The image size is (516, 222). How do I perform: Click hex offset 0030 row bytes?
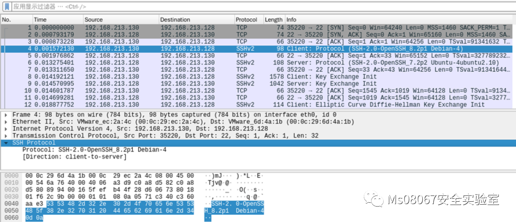click(x=110, y=197)
